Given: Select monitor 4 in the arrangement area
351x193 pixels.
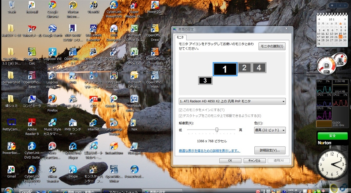Looking at the screenshot, I should tap(259, 68).
